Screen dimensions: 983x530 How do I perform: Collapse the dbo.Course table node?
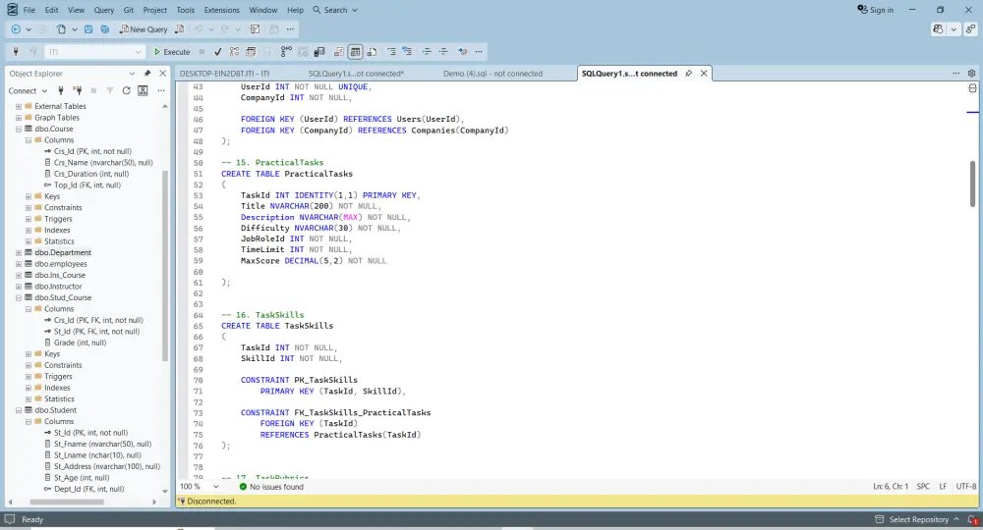[x=18, y=129]
